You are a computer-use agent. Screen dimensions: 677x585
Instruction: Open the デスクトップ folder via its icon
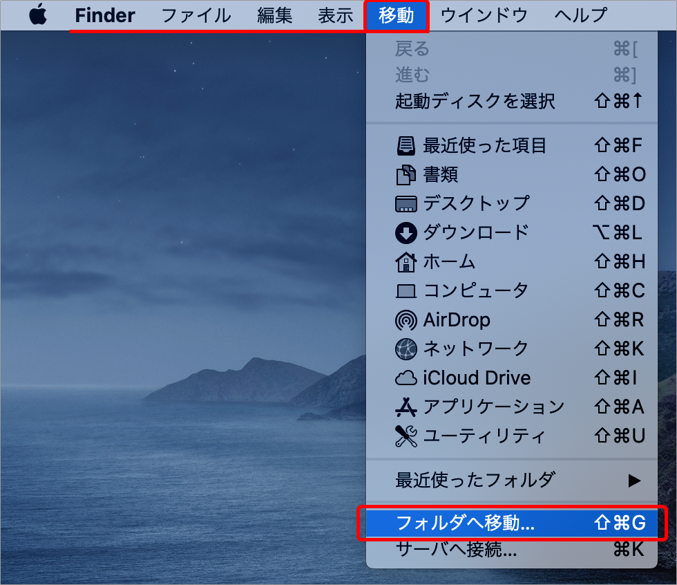click(x=406, y=204)
